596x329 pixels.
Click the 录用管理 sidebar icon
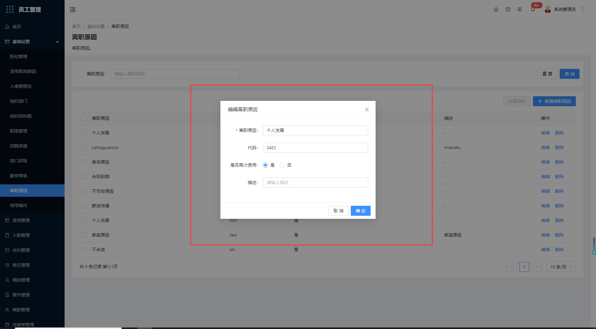pyautogui.click(x=7, y=220)
